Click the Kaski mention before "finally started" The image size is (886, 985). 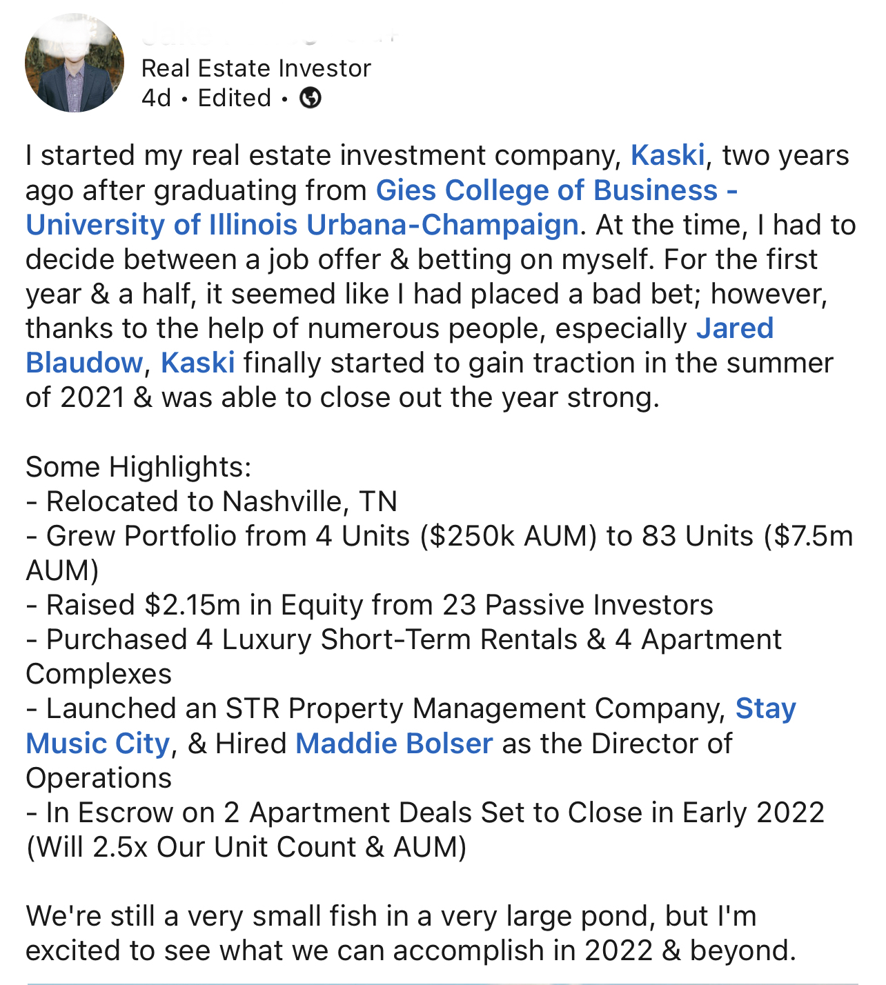(197, 363)
